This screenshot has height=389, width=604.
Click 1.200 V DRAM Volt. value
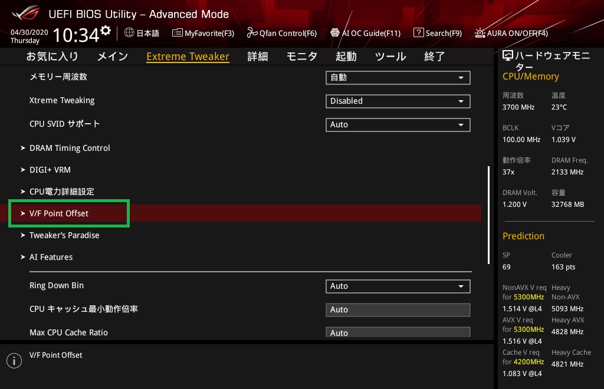[x=514, y=205]
